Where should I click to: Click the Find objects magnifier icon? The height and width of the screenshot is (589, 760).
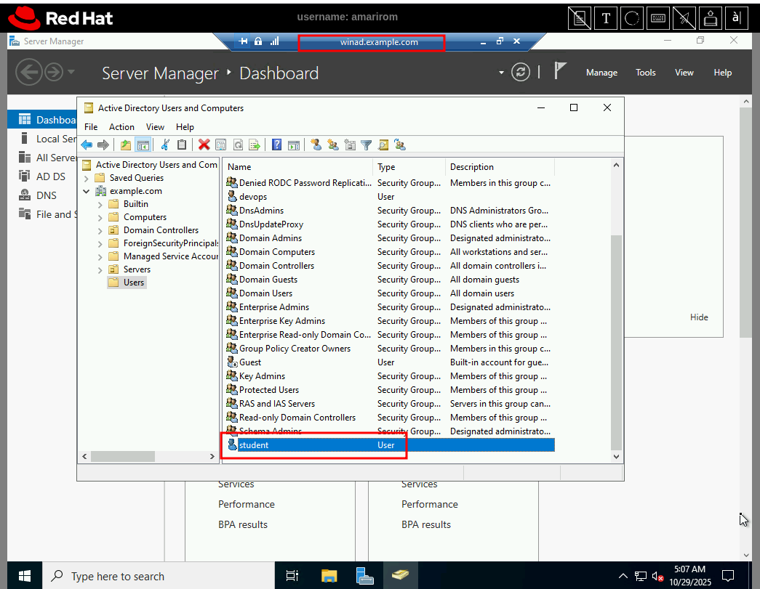coord(383,145)
